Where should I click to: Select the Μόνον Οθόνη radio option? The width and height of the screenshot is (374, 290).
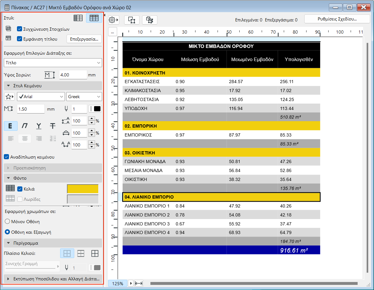coord(7,222)
